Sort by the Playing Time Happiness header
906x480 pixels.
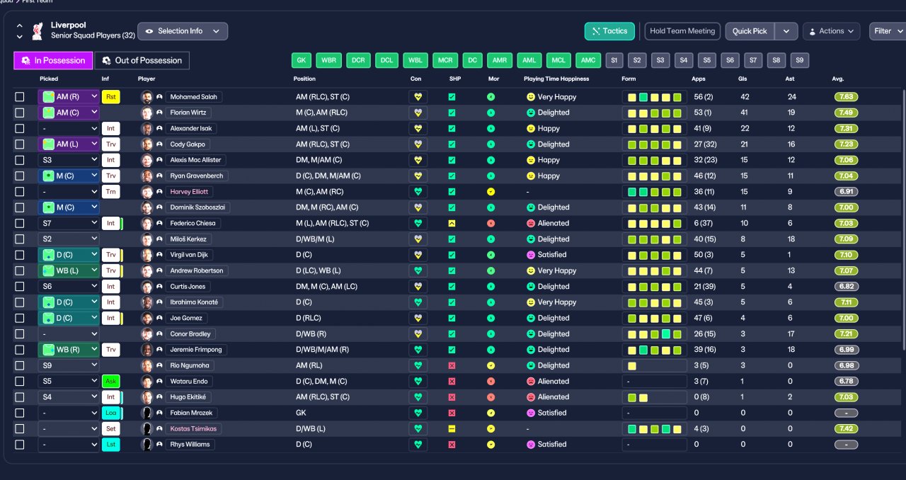tap(556, 79)
